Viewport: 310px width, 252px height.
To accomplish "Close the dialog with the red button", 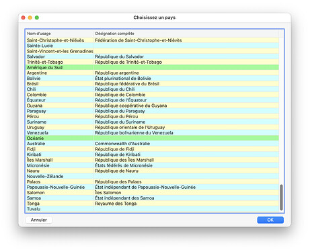I will click(23, 17).
